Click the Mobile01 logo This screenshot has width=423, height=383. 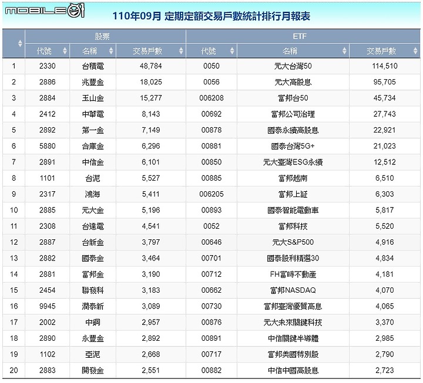[45, 11]
